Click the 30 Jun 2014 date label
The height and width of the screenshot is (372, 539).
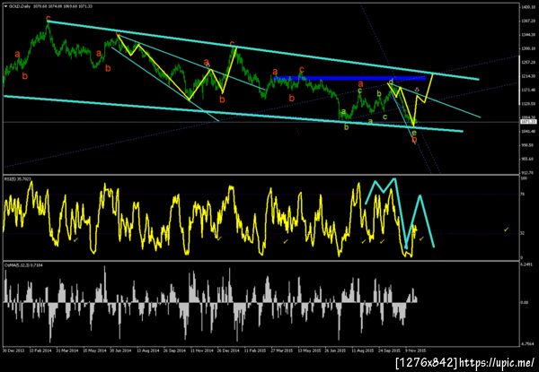[x=120, y=351]
